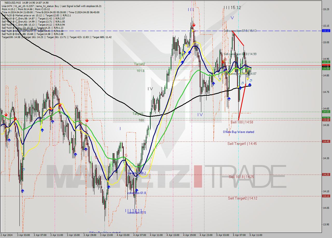This screenshot has width=332, height=238.
Task: Click the '4 Apr 07:00' time axis label
Action: click(140, 235)
